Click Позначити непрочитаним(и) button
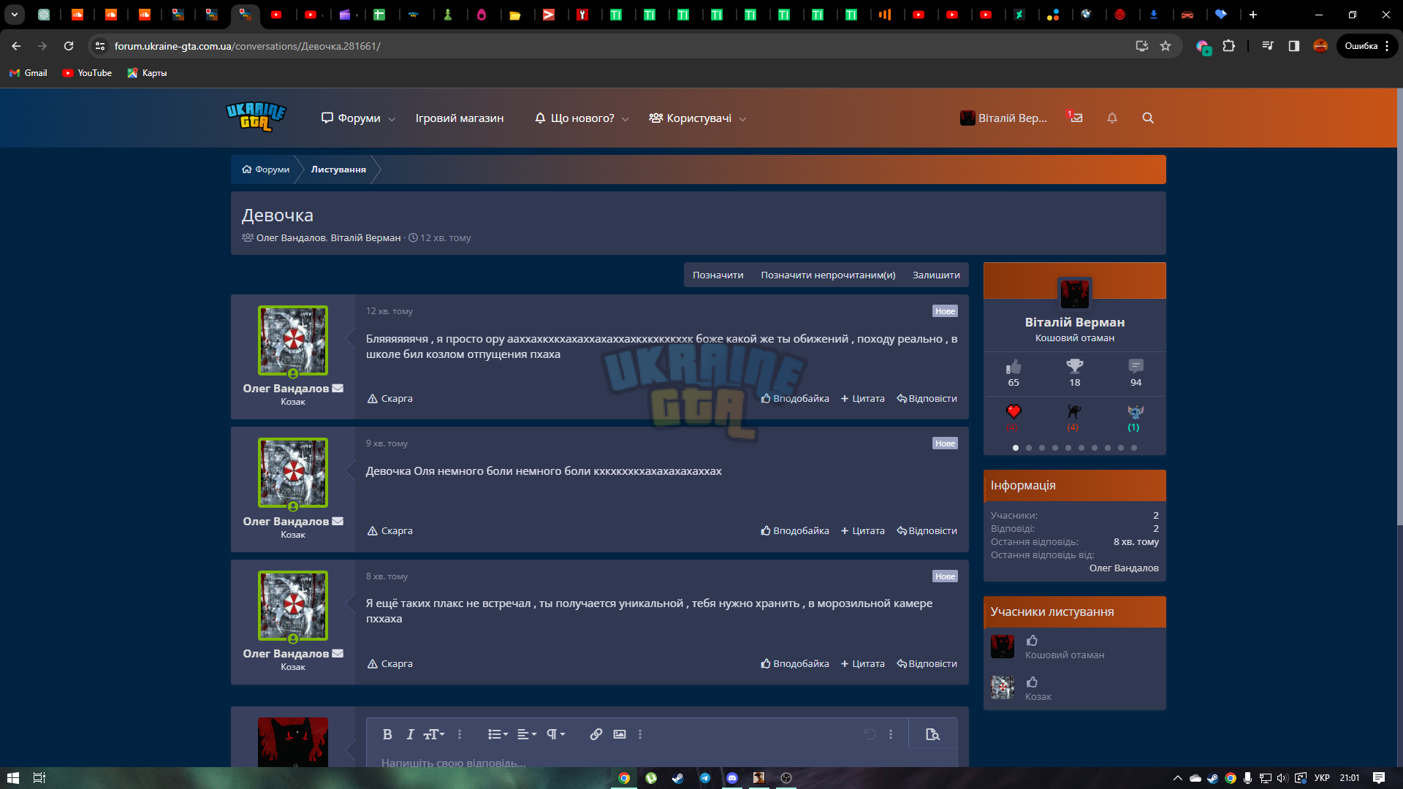Viewport: 1403px width, 789px height. click(x=828, y=275)
